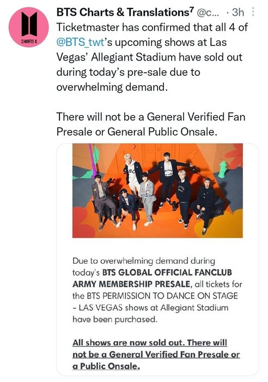Open the pink BTS Charts profile avatar
This screenshot has height=382, width=268.
[x=28, y=27]
